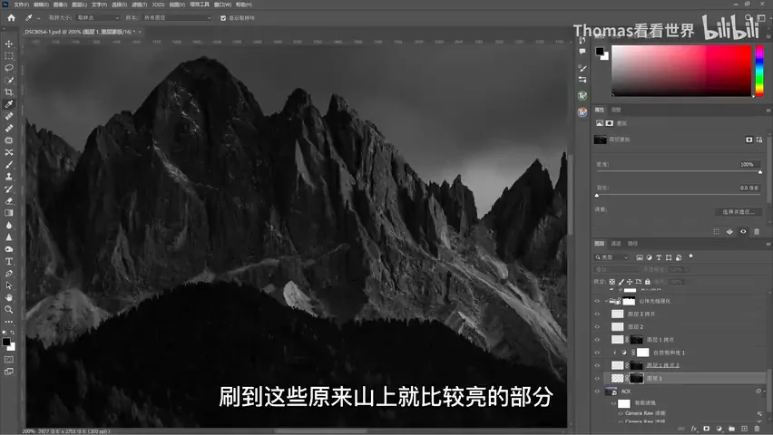Hide the 自然饱和度 1 adjustment layer
773x435 pixels.
[597, 353]
